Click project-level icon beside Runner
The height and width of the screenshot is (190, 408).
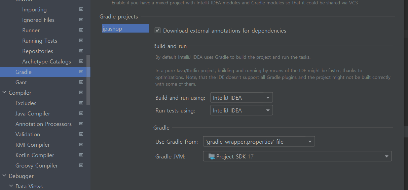(x=81, y=30)
